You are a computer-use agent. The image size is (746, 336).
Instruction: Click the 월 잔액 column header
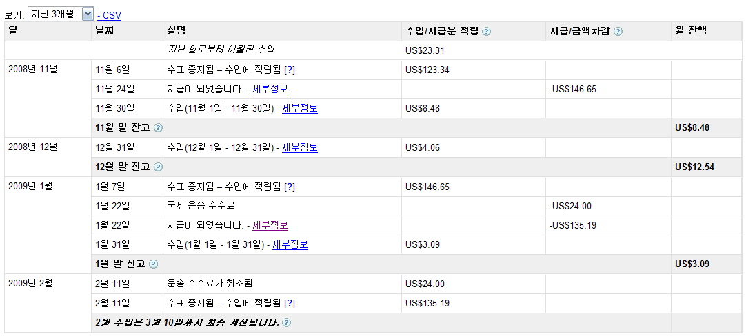pos(692,31)
